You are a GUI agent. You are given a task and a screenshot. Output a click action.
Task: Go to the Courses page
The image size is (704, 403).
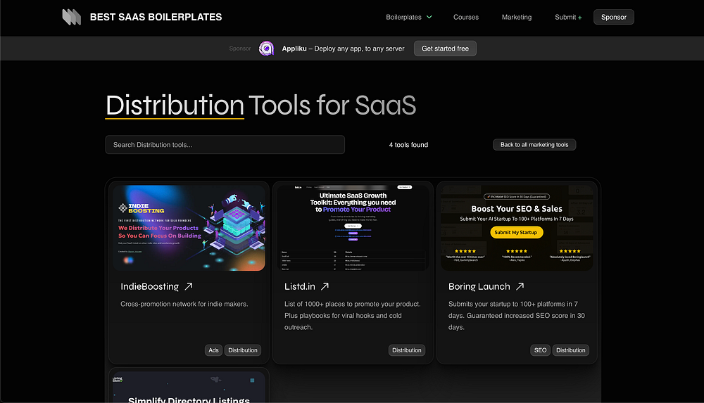pos(465,17)
